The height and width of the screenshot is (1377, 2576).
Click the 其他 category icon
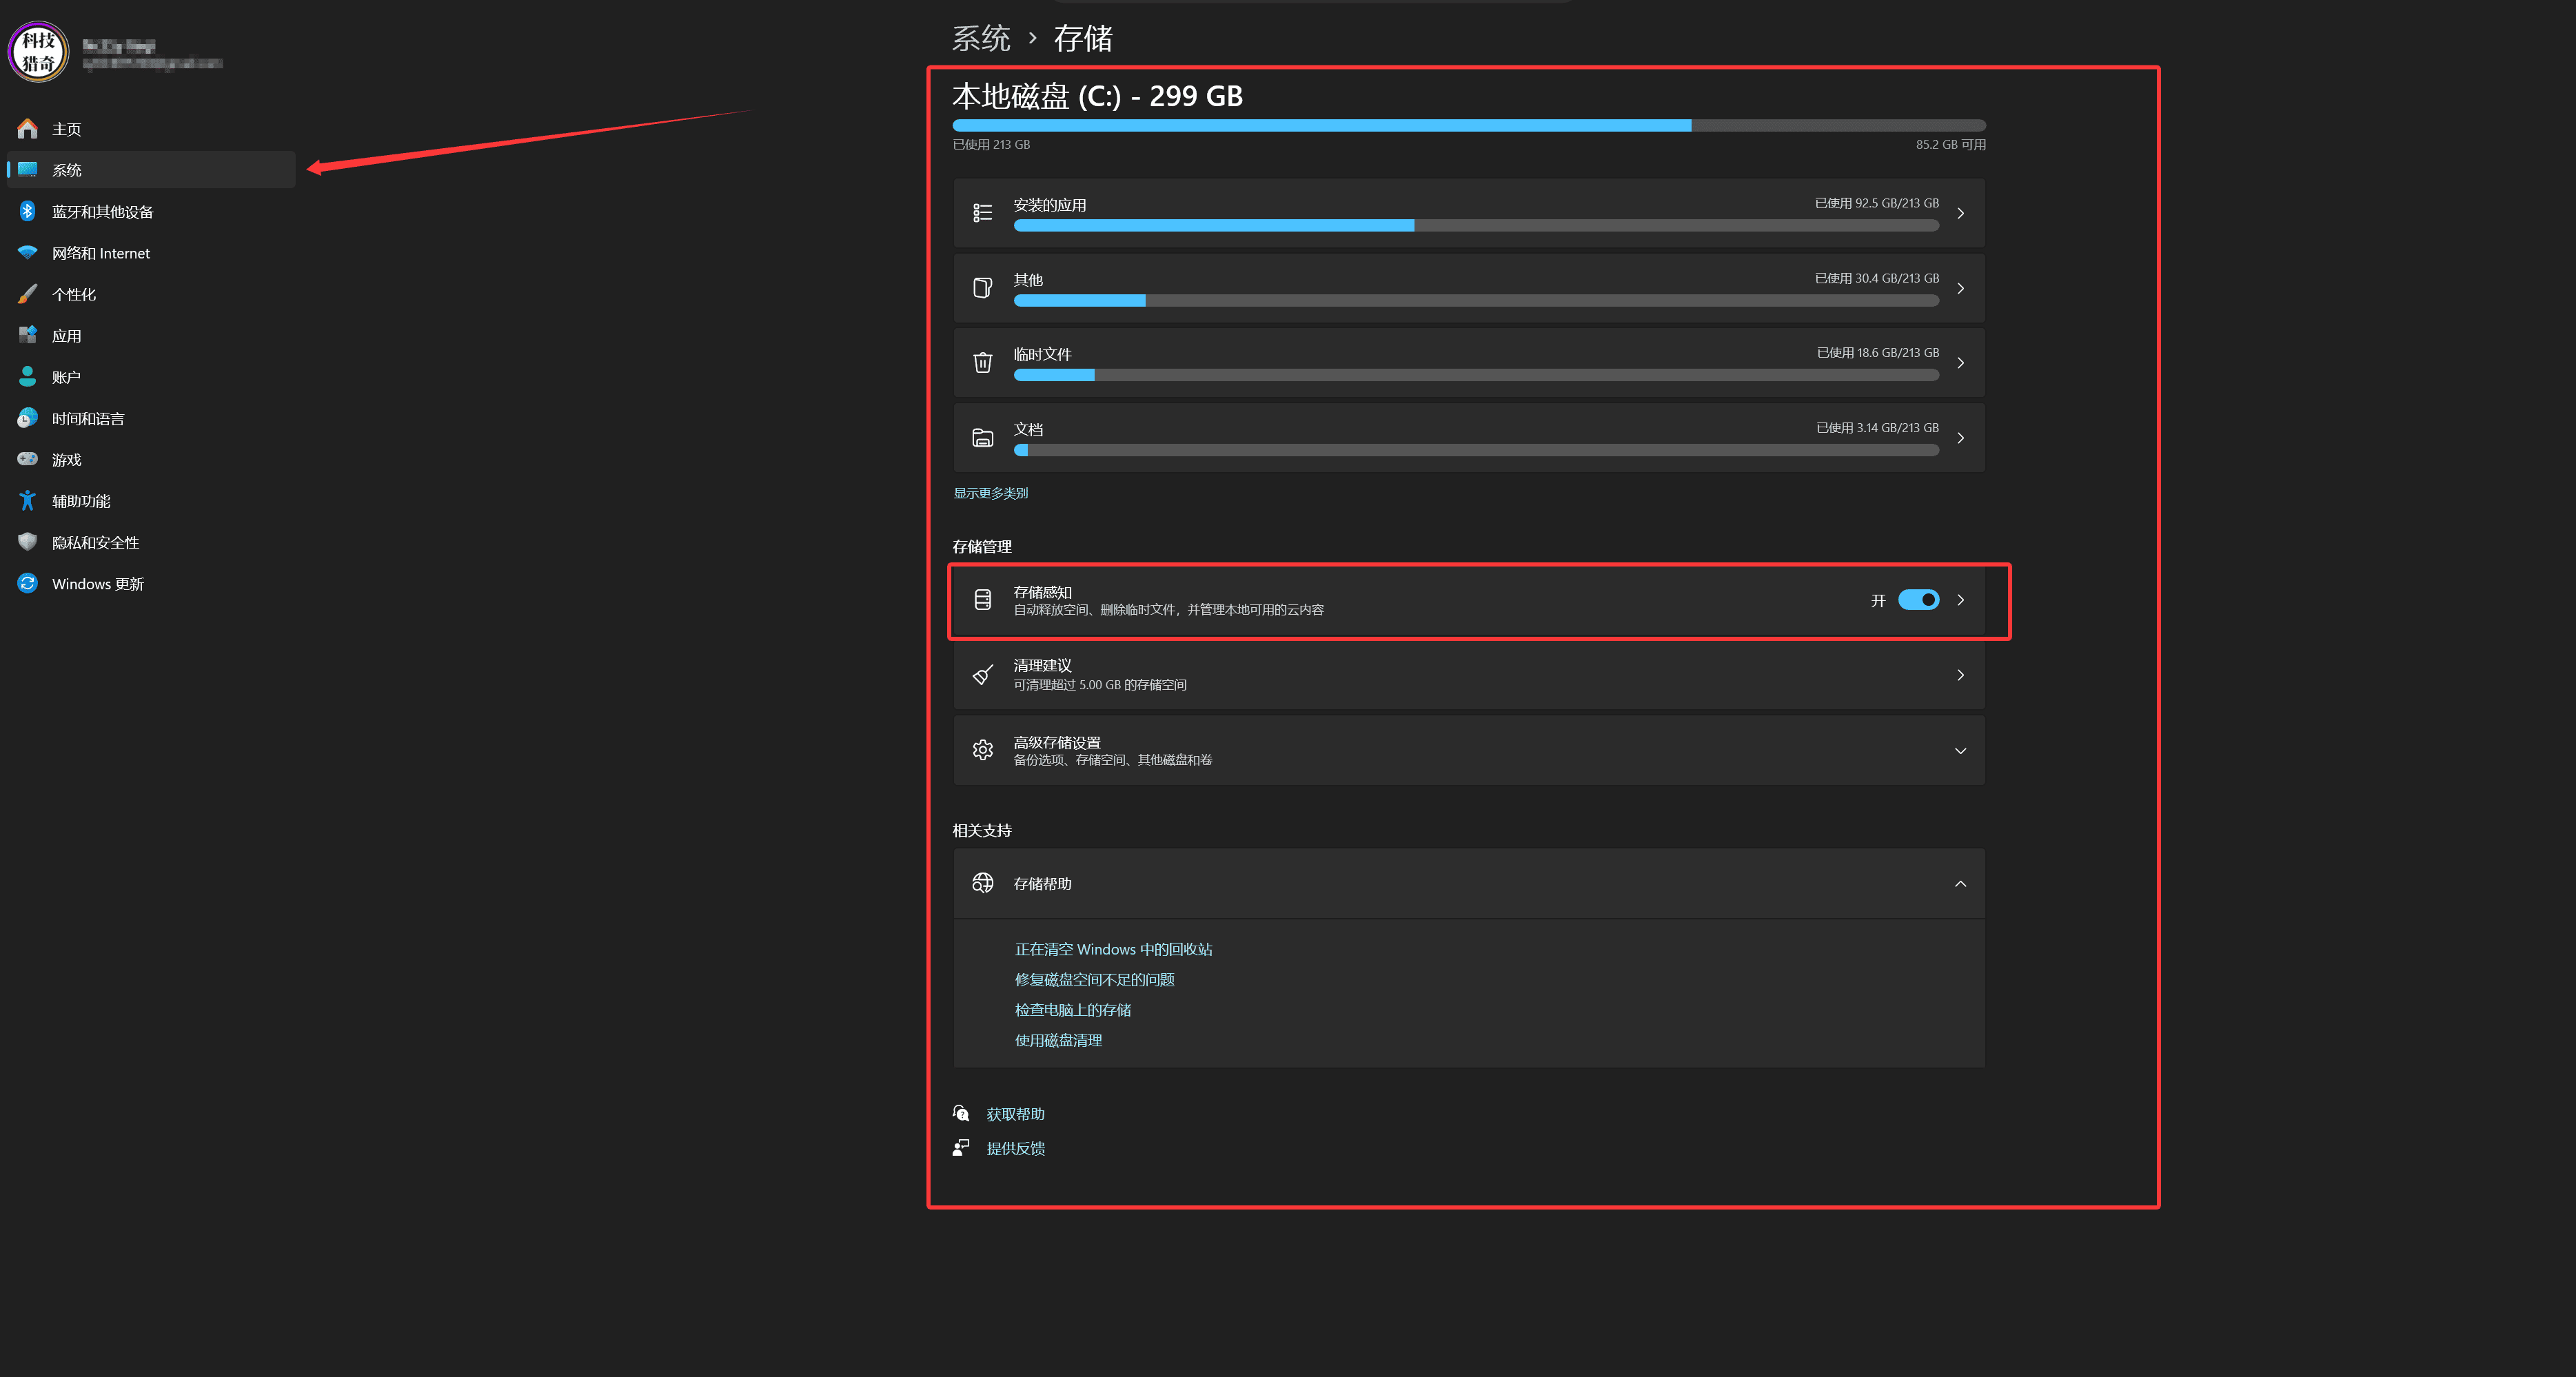click(x=982, y=288)
